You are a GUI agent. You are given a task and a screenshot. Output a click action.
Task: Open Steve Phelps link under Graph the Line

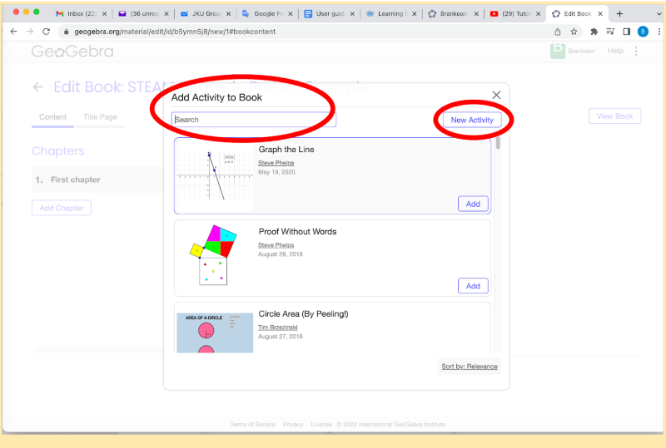pyautogui.click(x=276, y=163)
